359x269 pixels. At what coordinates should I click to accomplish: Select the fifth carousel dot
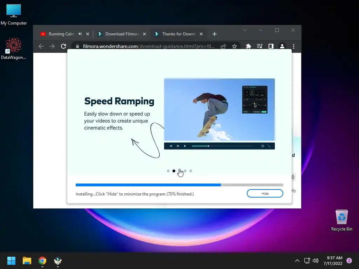click(x=191, y=171)
